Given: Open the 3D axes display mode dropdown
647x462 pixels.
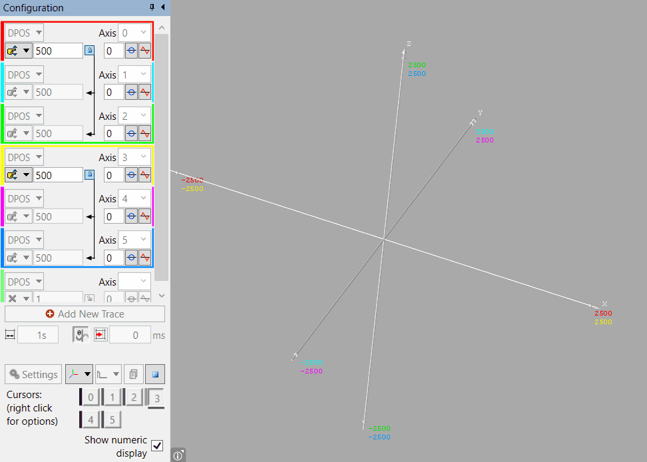Looking at the screenshot, I should (79, 374).
